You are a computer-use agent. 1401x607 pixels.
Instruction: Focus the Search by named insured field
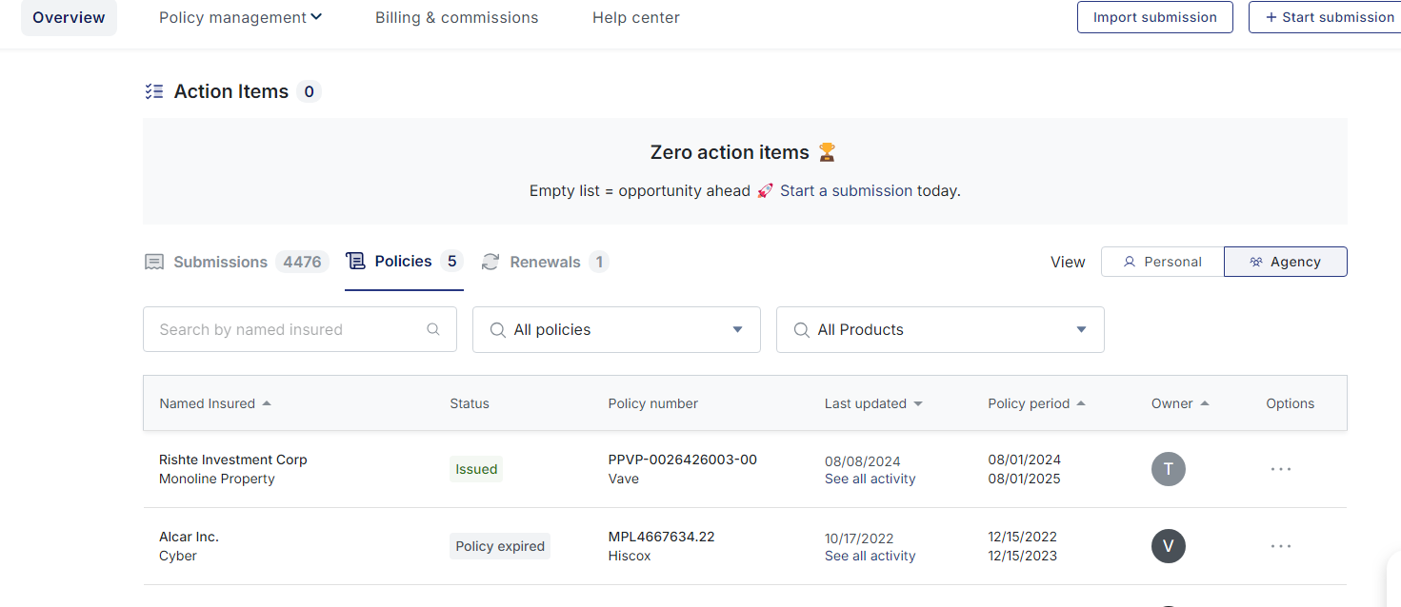(x=286, y=330)
